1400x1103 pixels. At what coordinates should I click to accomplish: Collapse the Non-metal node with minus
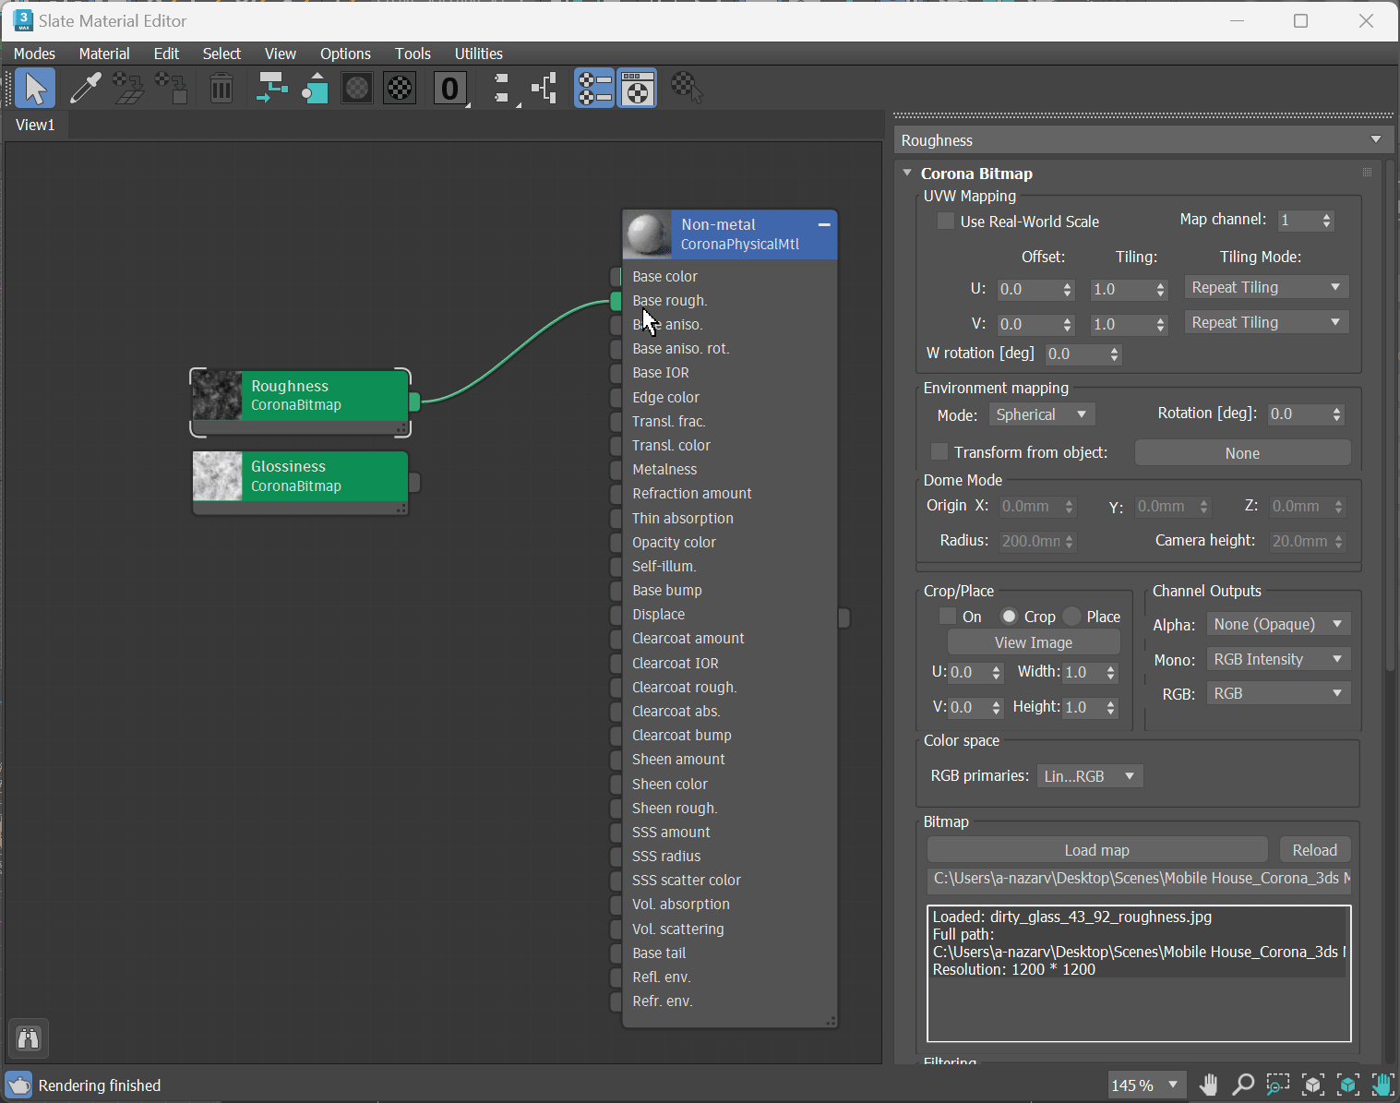point(824,224)
